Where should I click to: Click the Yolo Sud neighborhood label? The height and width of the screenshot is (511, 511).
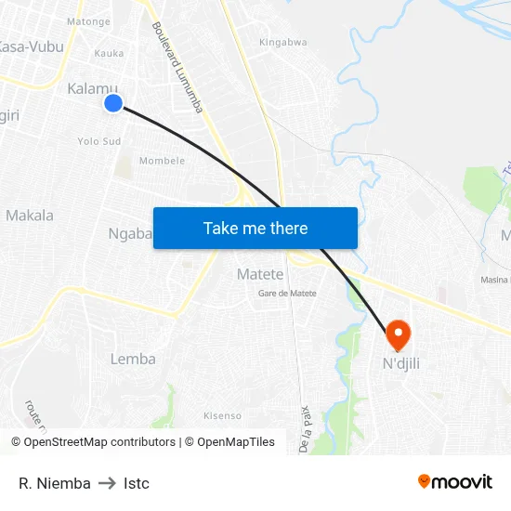99,141
